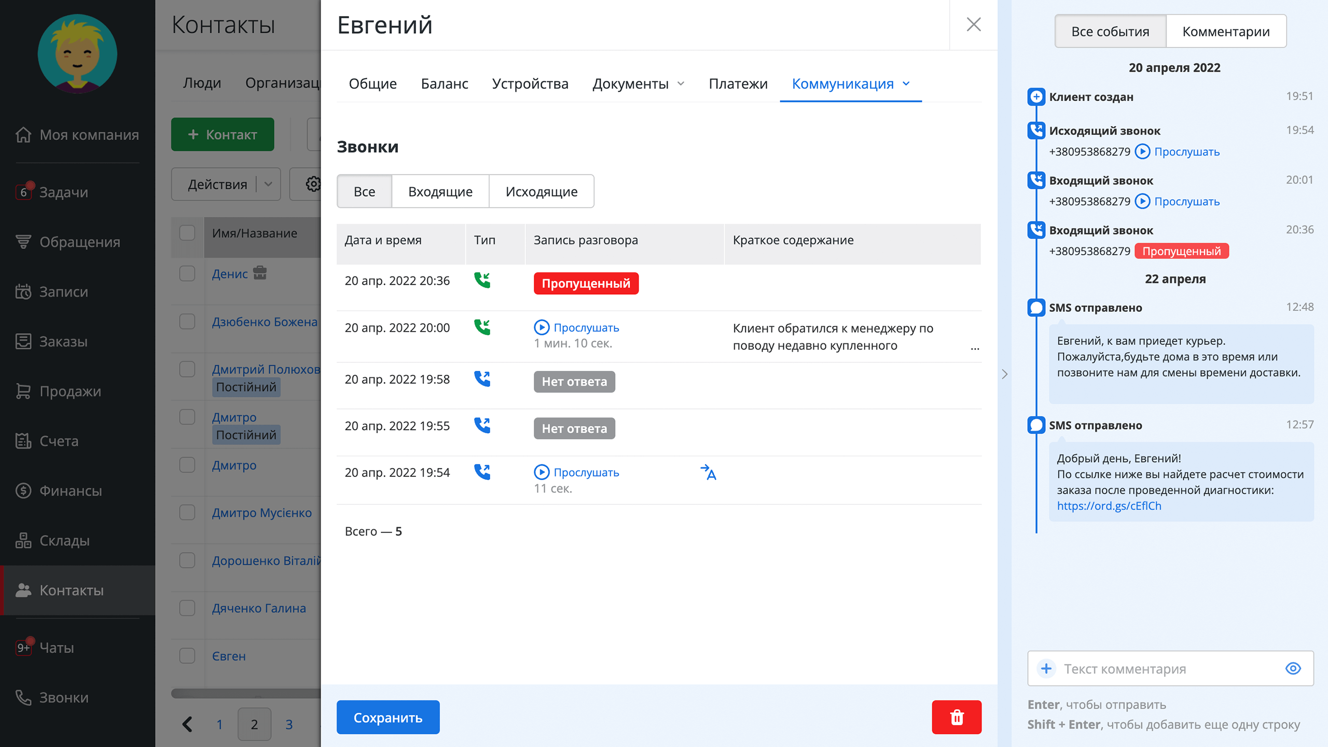Image resolution: width=1328 pixels, height=747 pixels.
Task: Click the red trash delete button
Action: (x=956, y=717)
